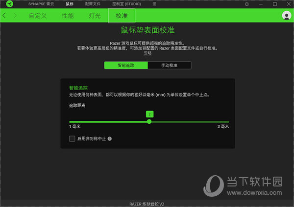
Task: Close the Synapse window
Action: pos(289,4)
